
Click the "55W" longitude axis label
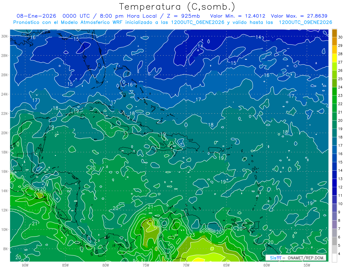point(307,265)
